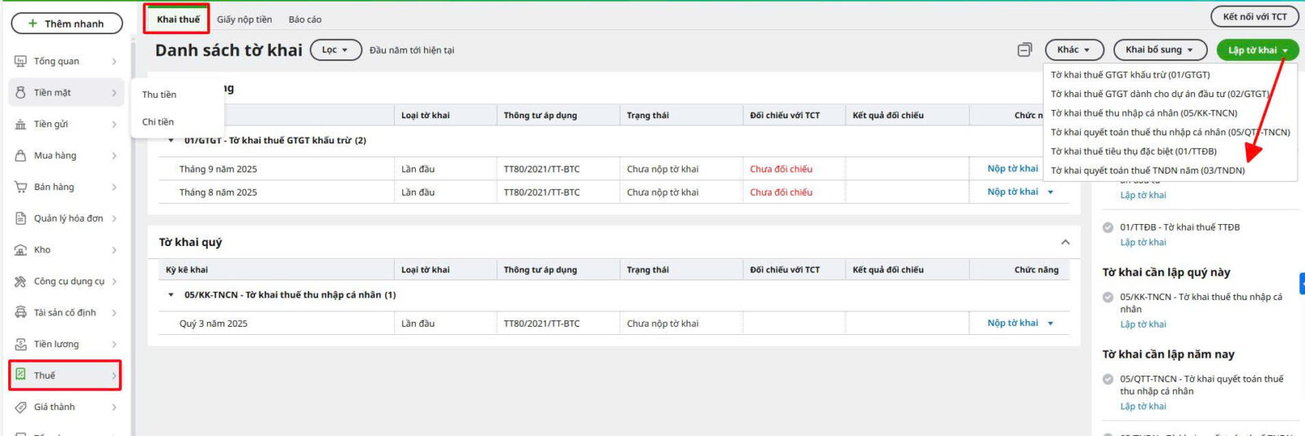This screenshot has height=436, width=1305.
Task: Open the Lọc filter dropdown
Action: click(334, 50)
